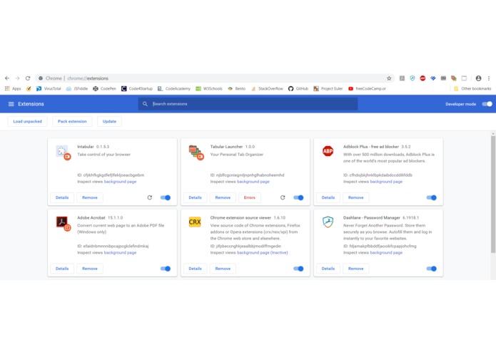
Task: Reload the Tabular Launcher extension
Action: click(x=283, y=197)
